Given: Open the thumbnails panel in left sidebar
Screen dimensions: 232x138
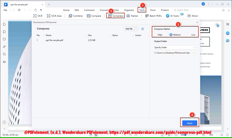Looking at the screenshot, I should coord(4,24).
